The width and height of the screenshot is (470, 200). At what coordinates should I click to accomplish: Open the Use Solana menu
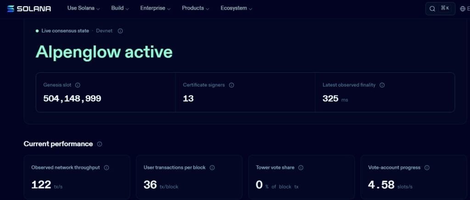[x=84, y=8]
